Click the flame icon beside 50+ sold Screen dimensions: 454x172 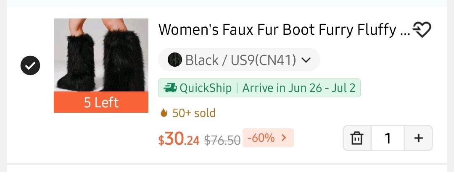164,113
